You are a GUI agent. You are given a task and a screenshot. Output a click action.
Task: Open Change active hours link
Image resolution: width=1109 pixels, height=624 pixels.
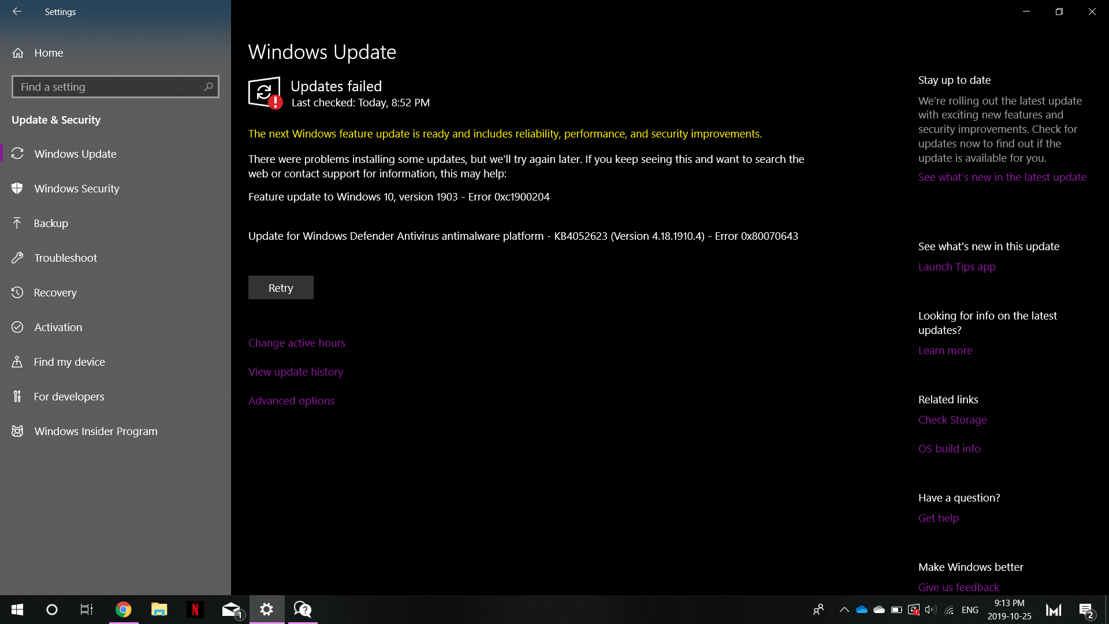tap(297, 343)
